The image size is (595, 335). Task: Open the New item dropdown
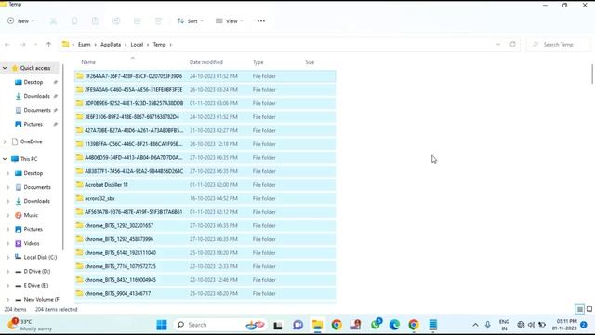tap(20, 21)
